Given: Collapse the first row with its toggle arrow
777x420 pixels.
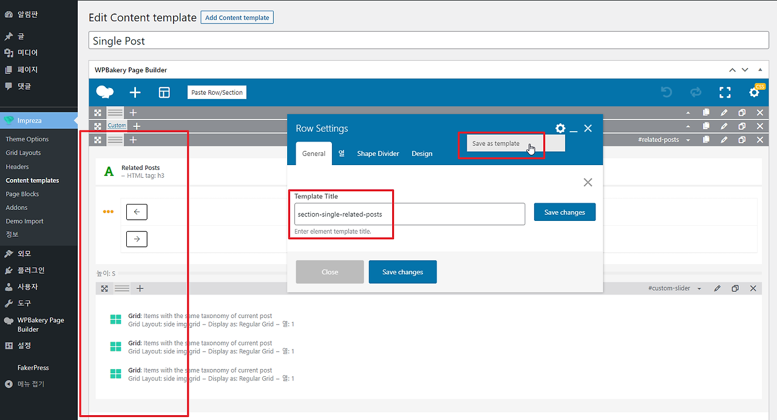Looking at the screenshot, I should tap(688, 112).
